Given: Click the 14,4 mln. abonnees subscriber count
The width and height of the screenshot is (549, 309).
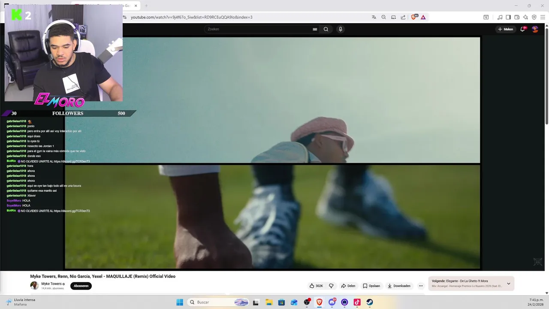Looking at the screenshot, I should click(52, 288).
